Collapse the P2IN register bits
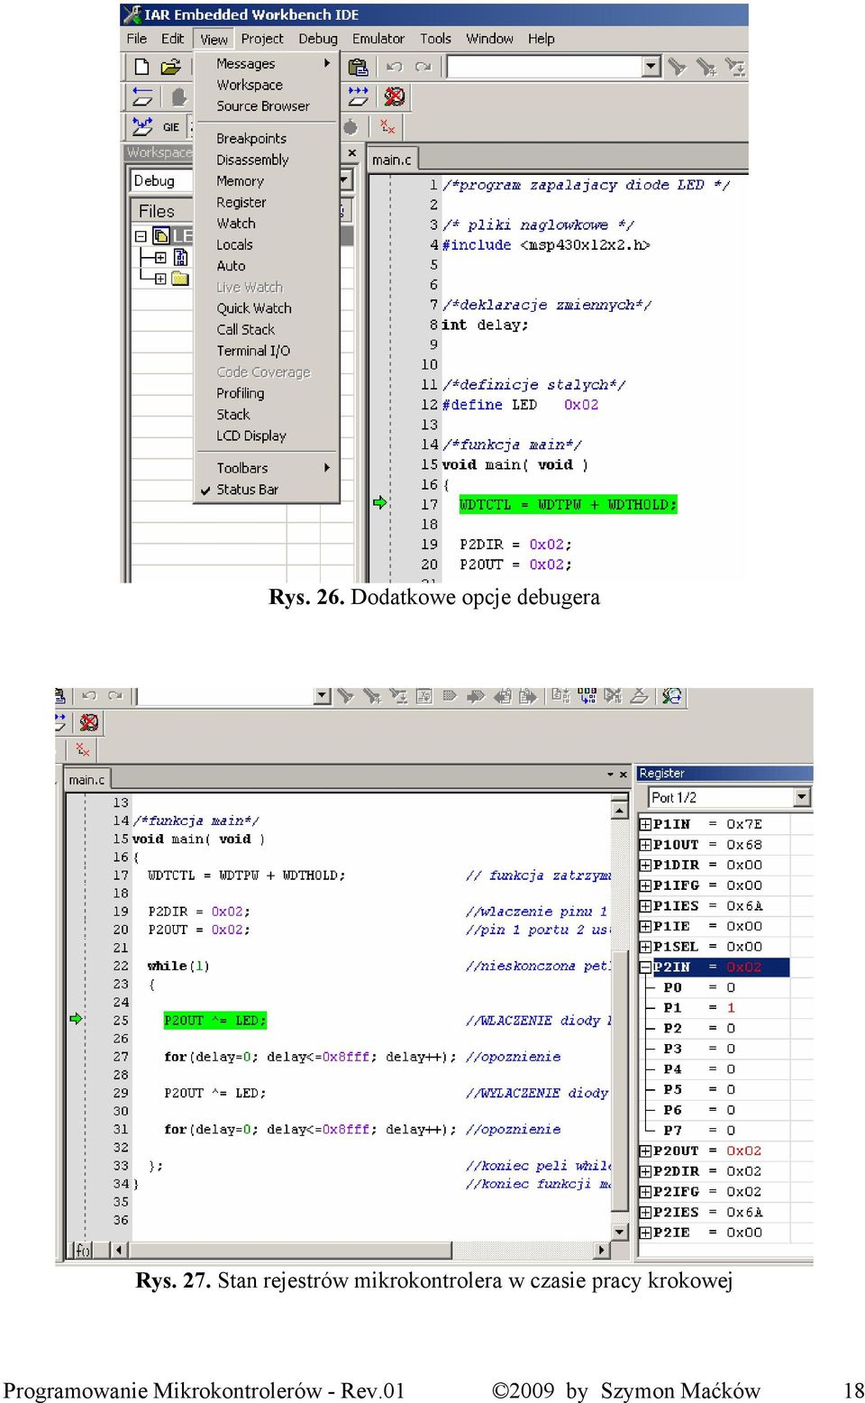 (x=645, y=967)
